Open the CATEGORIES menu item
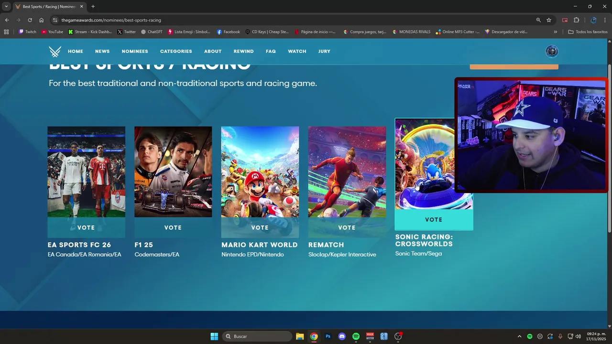This screenshot has height=344, width=612. tap(176, 52)
